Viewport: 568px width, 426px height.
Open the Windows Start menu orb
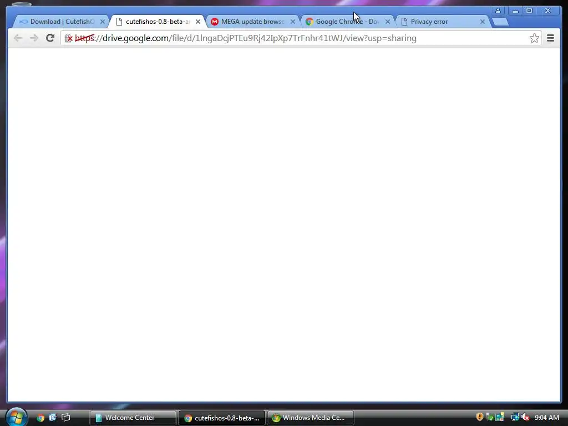16,417
